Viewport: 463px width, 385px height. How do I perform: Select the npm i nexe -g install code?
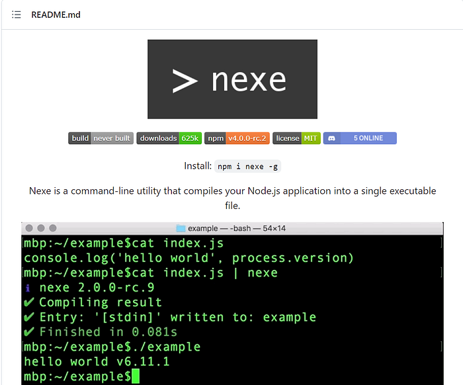point(247,167)
